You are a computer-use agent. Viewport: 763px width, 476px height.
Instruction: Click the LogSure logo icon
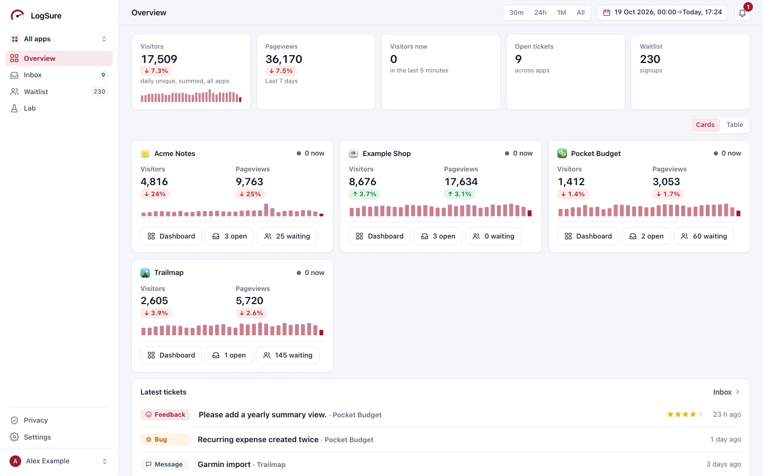[x=17, y=15]
